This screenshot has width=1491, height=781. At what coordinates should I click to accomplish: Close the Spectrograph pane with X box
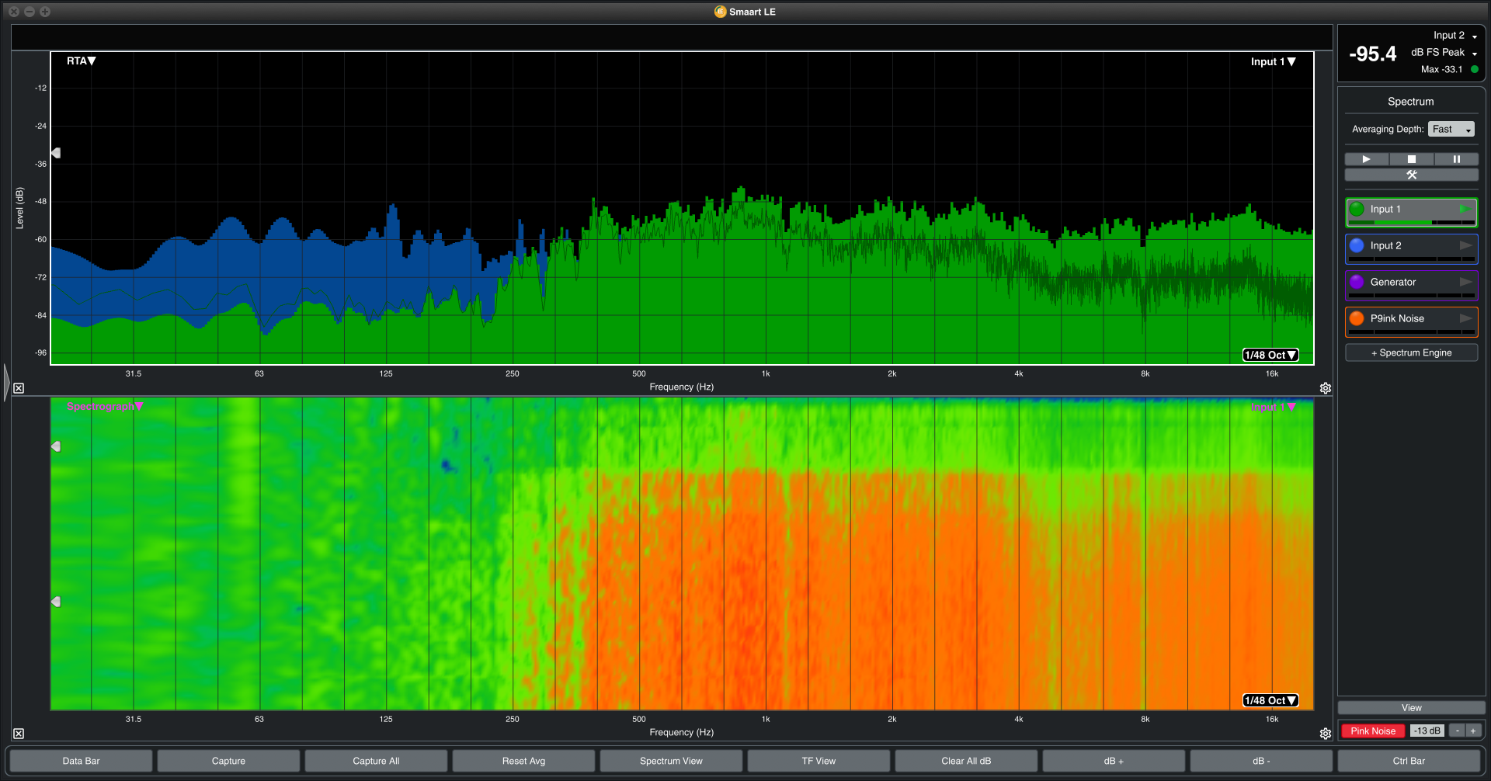coord(19,734)
